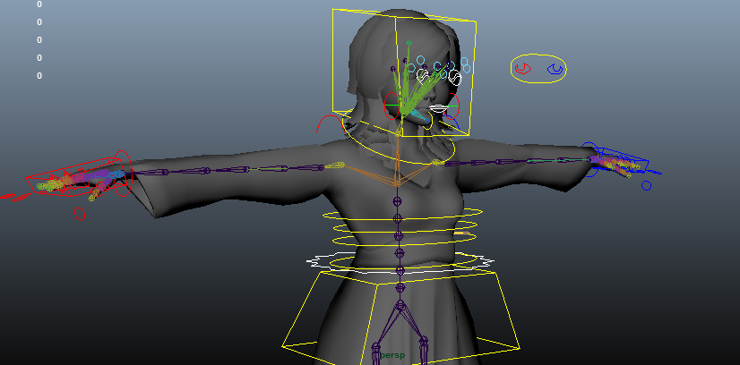740x365 pixels.
Task: Select the red eye control in the yellow oval
Action: point(522,69)
